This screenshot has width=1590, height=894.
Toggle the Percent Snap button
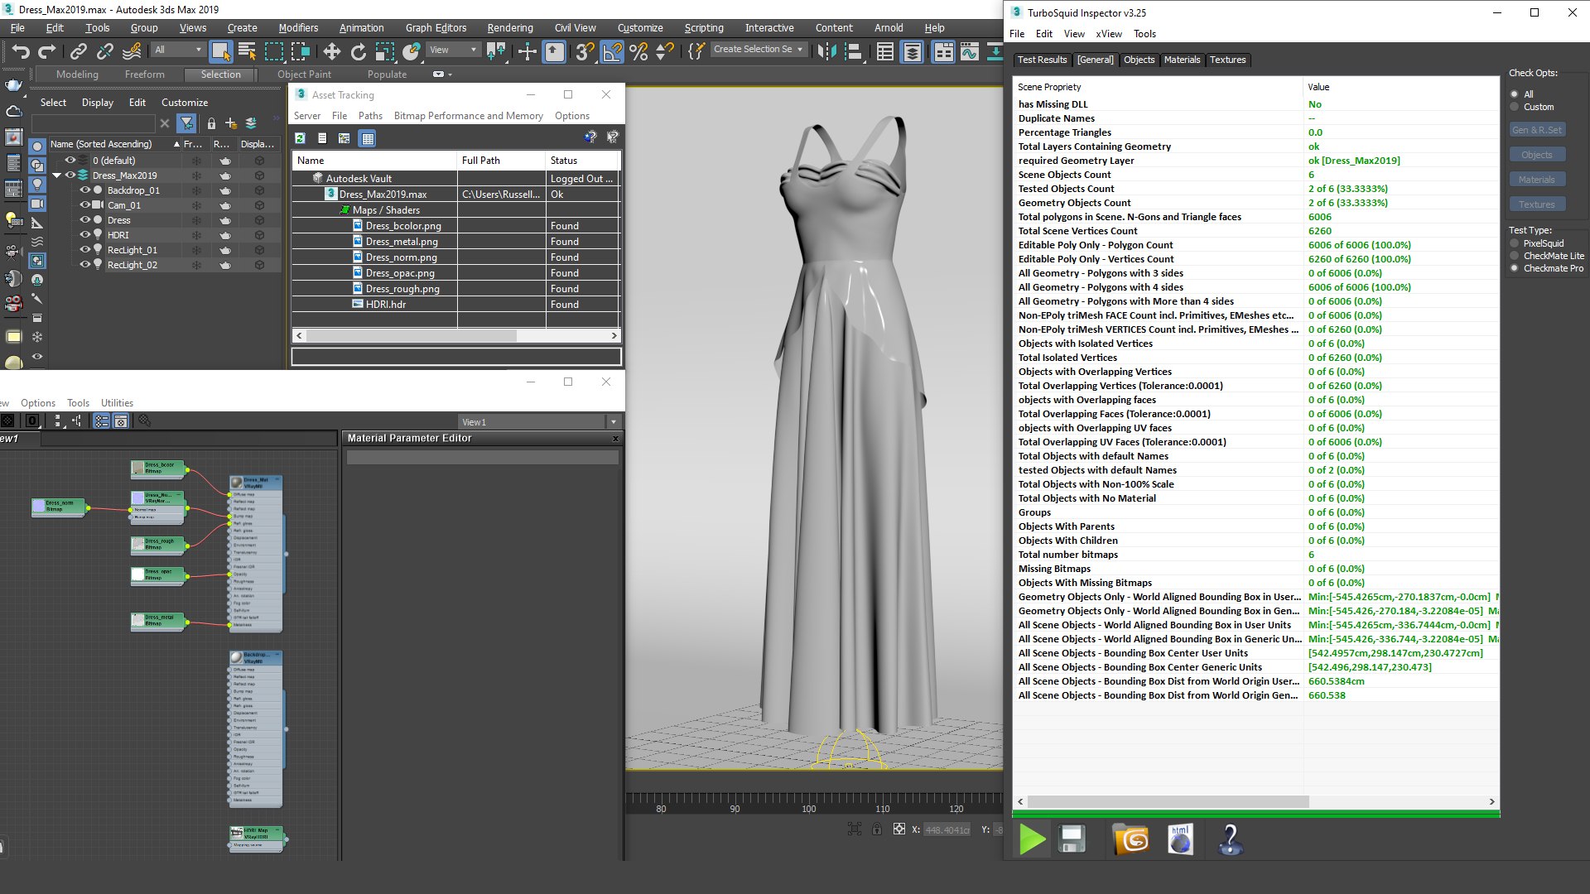click(638, 51)
